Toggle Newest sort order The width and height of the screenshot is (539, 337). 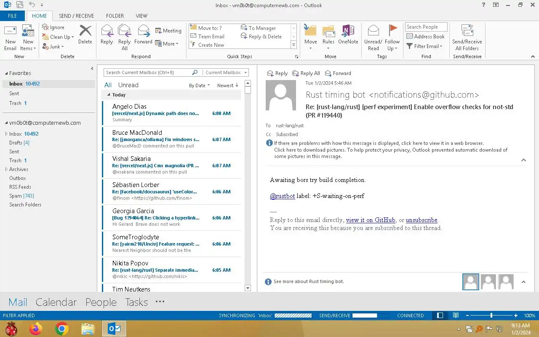point(228,86)
